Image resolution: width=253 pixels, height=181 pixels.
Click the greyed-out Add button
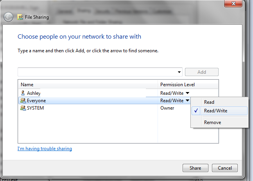(201, 72)
